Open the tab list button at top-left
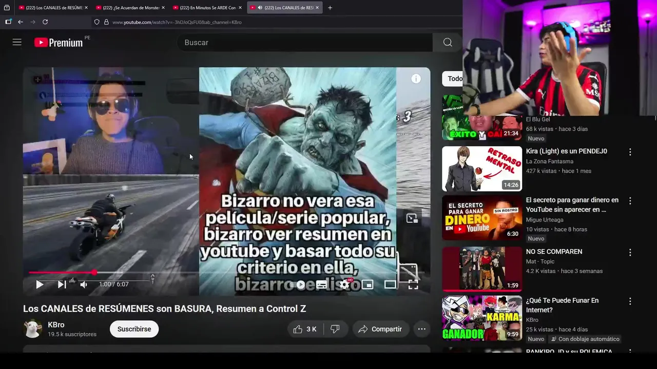This screenshot has width=657, height=369. click(7, 8)
